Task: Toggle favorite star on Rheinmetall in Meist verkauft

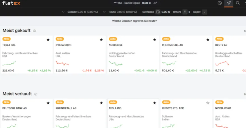Action: 101,103
